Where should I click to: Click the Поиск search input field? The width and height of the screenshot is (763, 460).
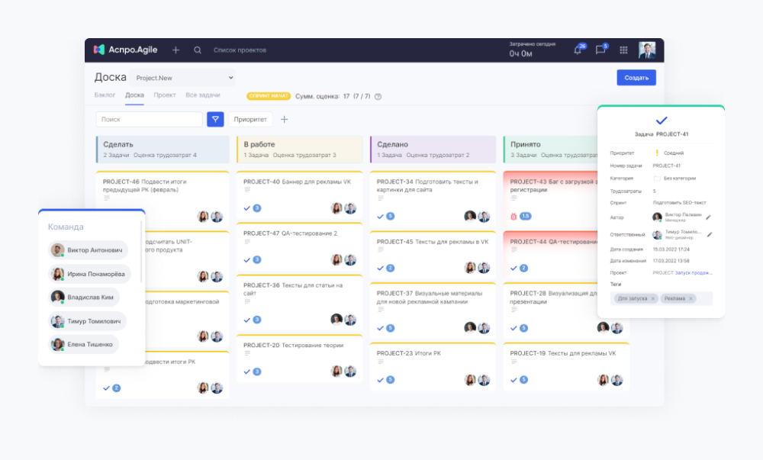coord(149,120)
